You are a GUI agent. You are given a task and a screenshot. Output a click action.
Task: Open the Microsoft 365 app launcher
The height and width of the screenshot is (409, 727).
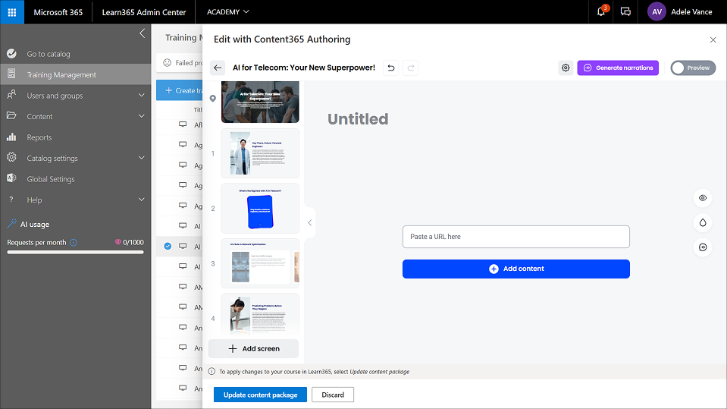pos(12,12)
